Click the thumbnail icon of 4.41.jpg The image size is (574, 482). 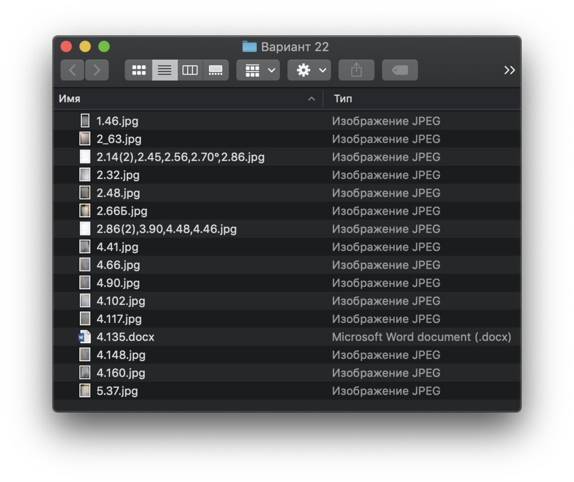pyautogui.click(x=85, y=246)
